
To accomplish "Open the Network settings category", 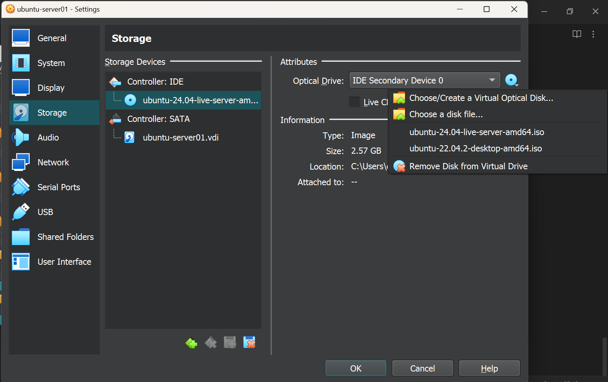I will point(53,162).
